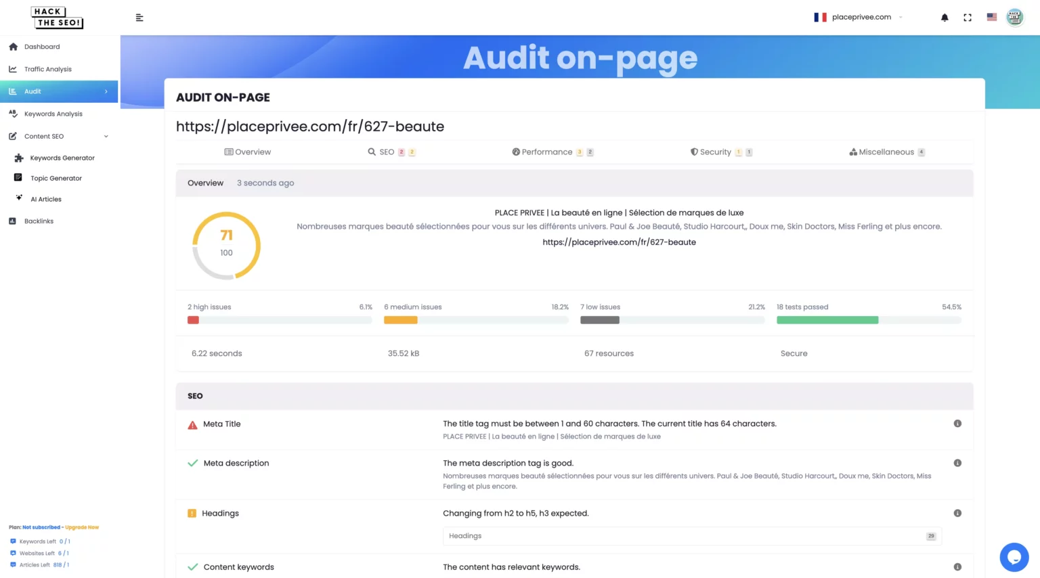Open the AI Articles tool
The image size is (1040, 578).
[x=46, y=199]
